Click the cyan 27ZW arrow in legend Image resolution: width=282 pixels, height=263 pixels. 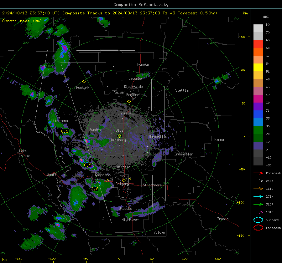[x=258, y=197]
